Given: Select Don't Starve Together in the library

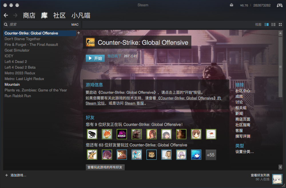Looking at the screenshot, I should coord(22,39).
